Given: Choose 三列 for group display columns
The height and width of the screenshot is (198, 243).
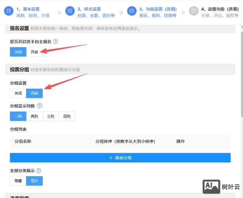Looking at the screenshot, I should tap(51, 116).
